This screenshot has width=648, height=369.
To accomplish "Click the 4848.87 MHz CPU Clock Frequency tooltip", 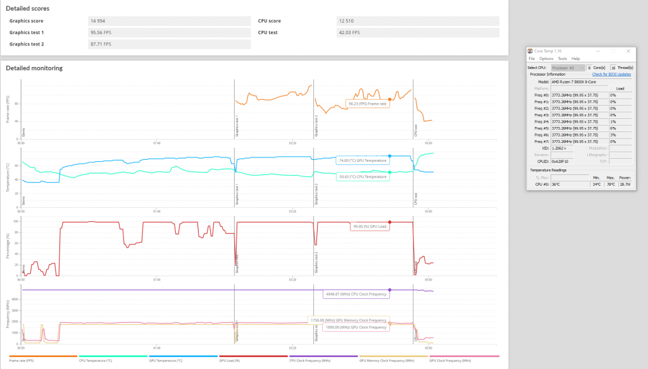I will 356,294.
